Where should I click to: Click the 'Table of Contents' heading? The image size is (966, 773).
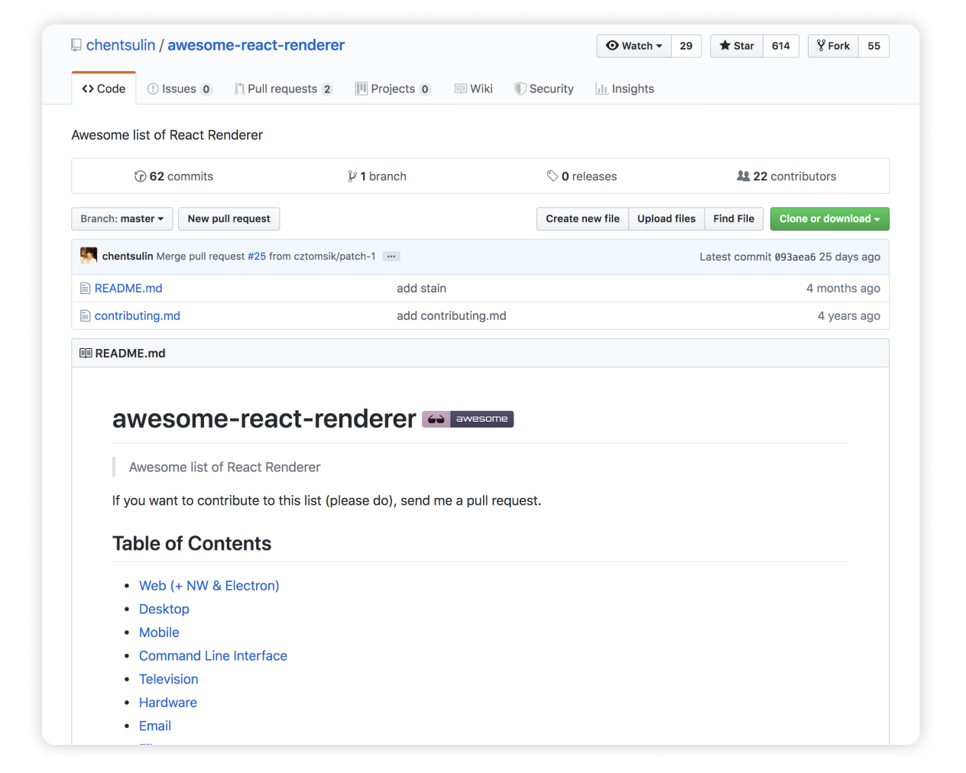192,543
